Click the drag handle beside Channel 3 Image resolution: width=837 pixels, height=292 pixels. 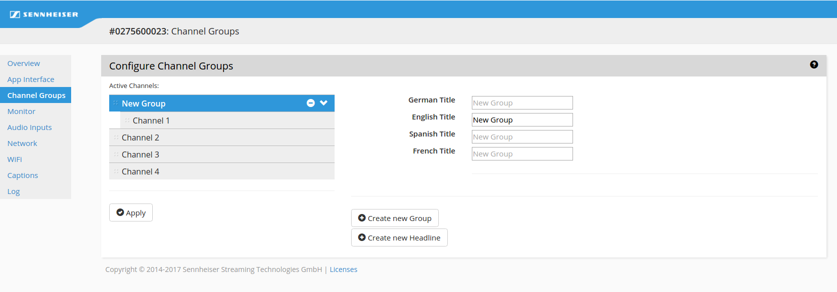click(x=116, y=154)
